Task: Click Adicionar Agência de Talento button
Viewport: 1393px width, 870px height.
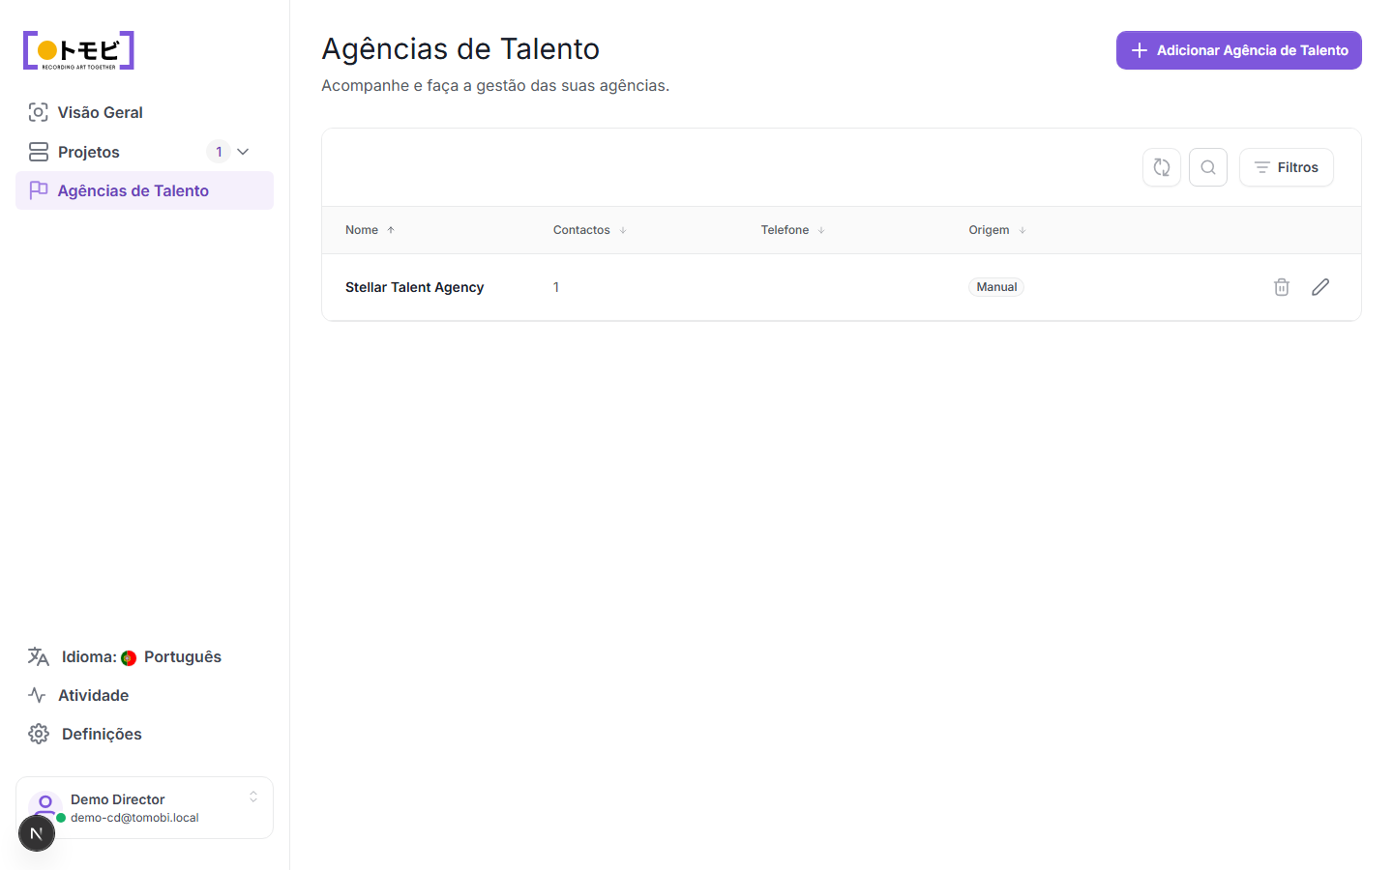Action: tap(1238, 50)
